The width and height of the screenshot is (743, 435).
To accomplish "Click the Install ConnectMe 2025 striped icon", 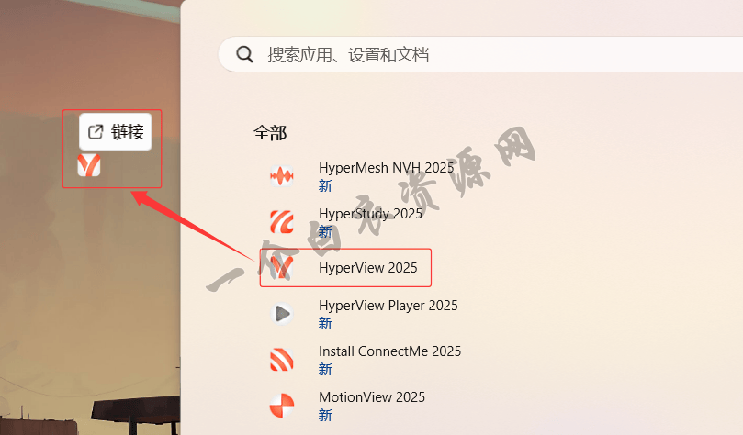I will (281, 359).
